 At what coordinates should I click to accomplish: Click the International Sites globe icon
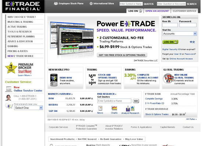[91, 4]
